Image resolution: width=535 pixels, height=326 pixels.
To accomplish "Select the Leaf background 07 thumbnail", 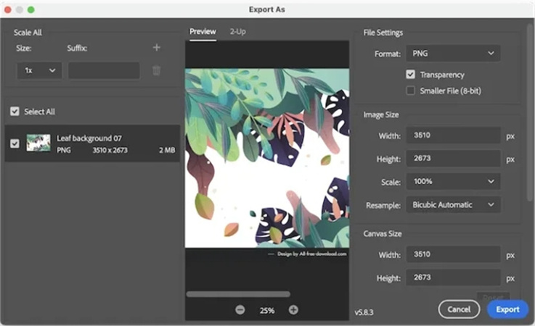I will (38, 143).
